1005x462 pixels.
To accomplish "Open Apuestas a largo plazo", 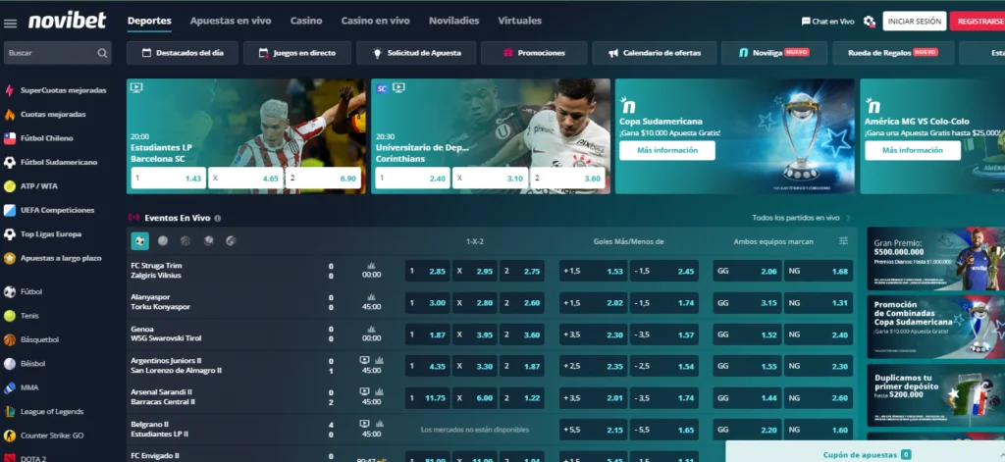I will (x=53, y=258).
